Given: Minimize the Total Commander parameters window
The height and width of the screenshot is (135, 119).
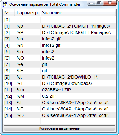Looking at the screenshot, I should click(91, 3).
